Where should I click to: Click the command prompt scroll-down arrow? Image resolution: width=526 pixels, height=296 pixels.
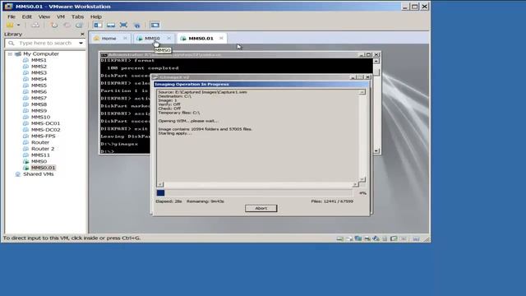[x=376, y=151]
